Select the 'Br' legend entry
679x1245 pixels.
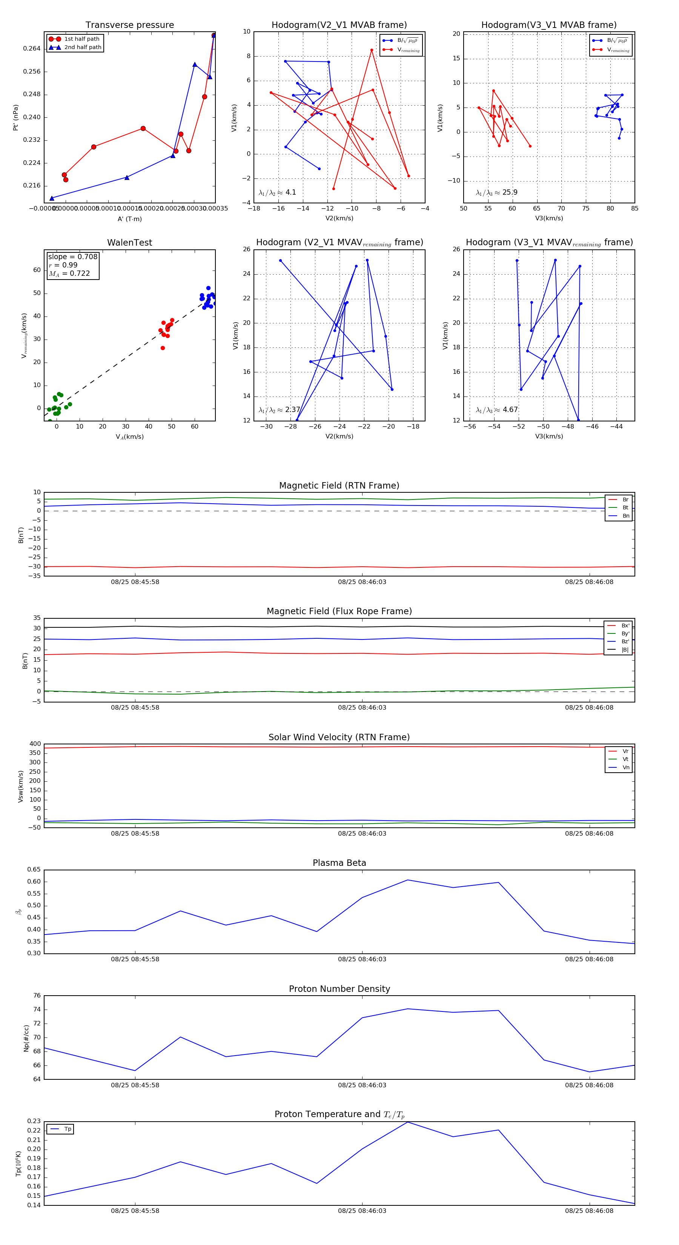tap(619, 500)
